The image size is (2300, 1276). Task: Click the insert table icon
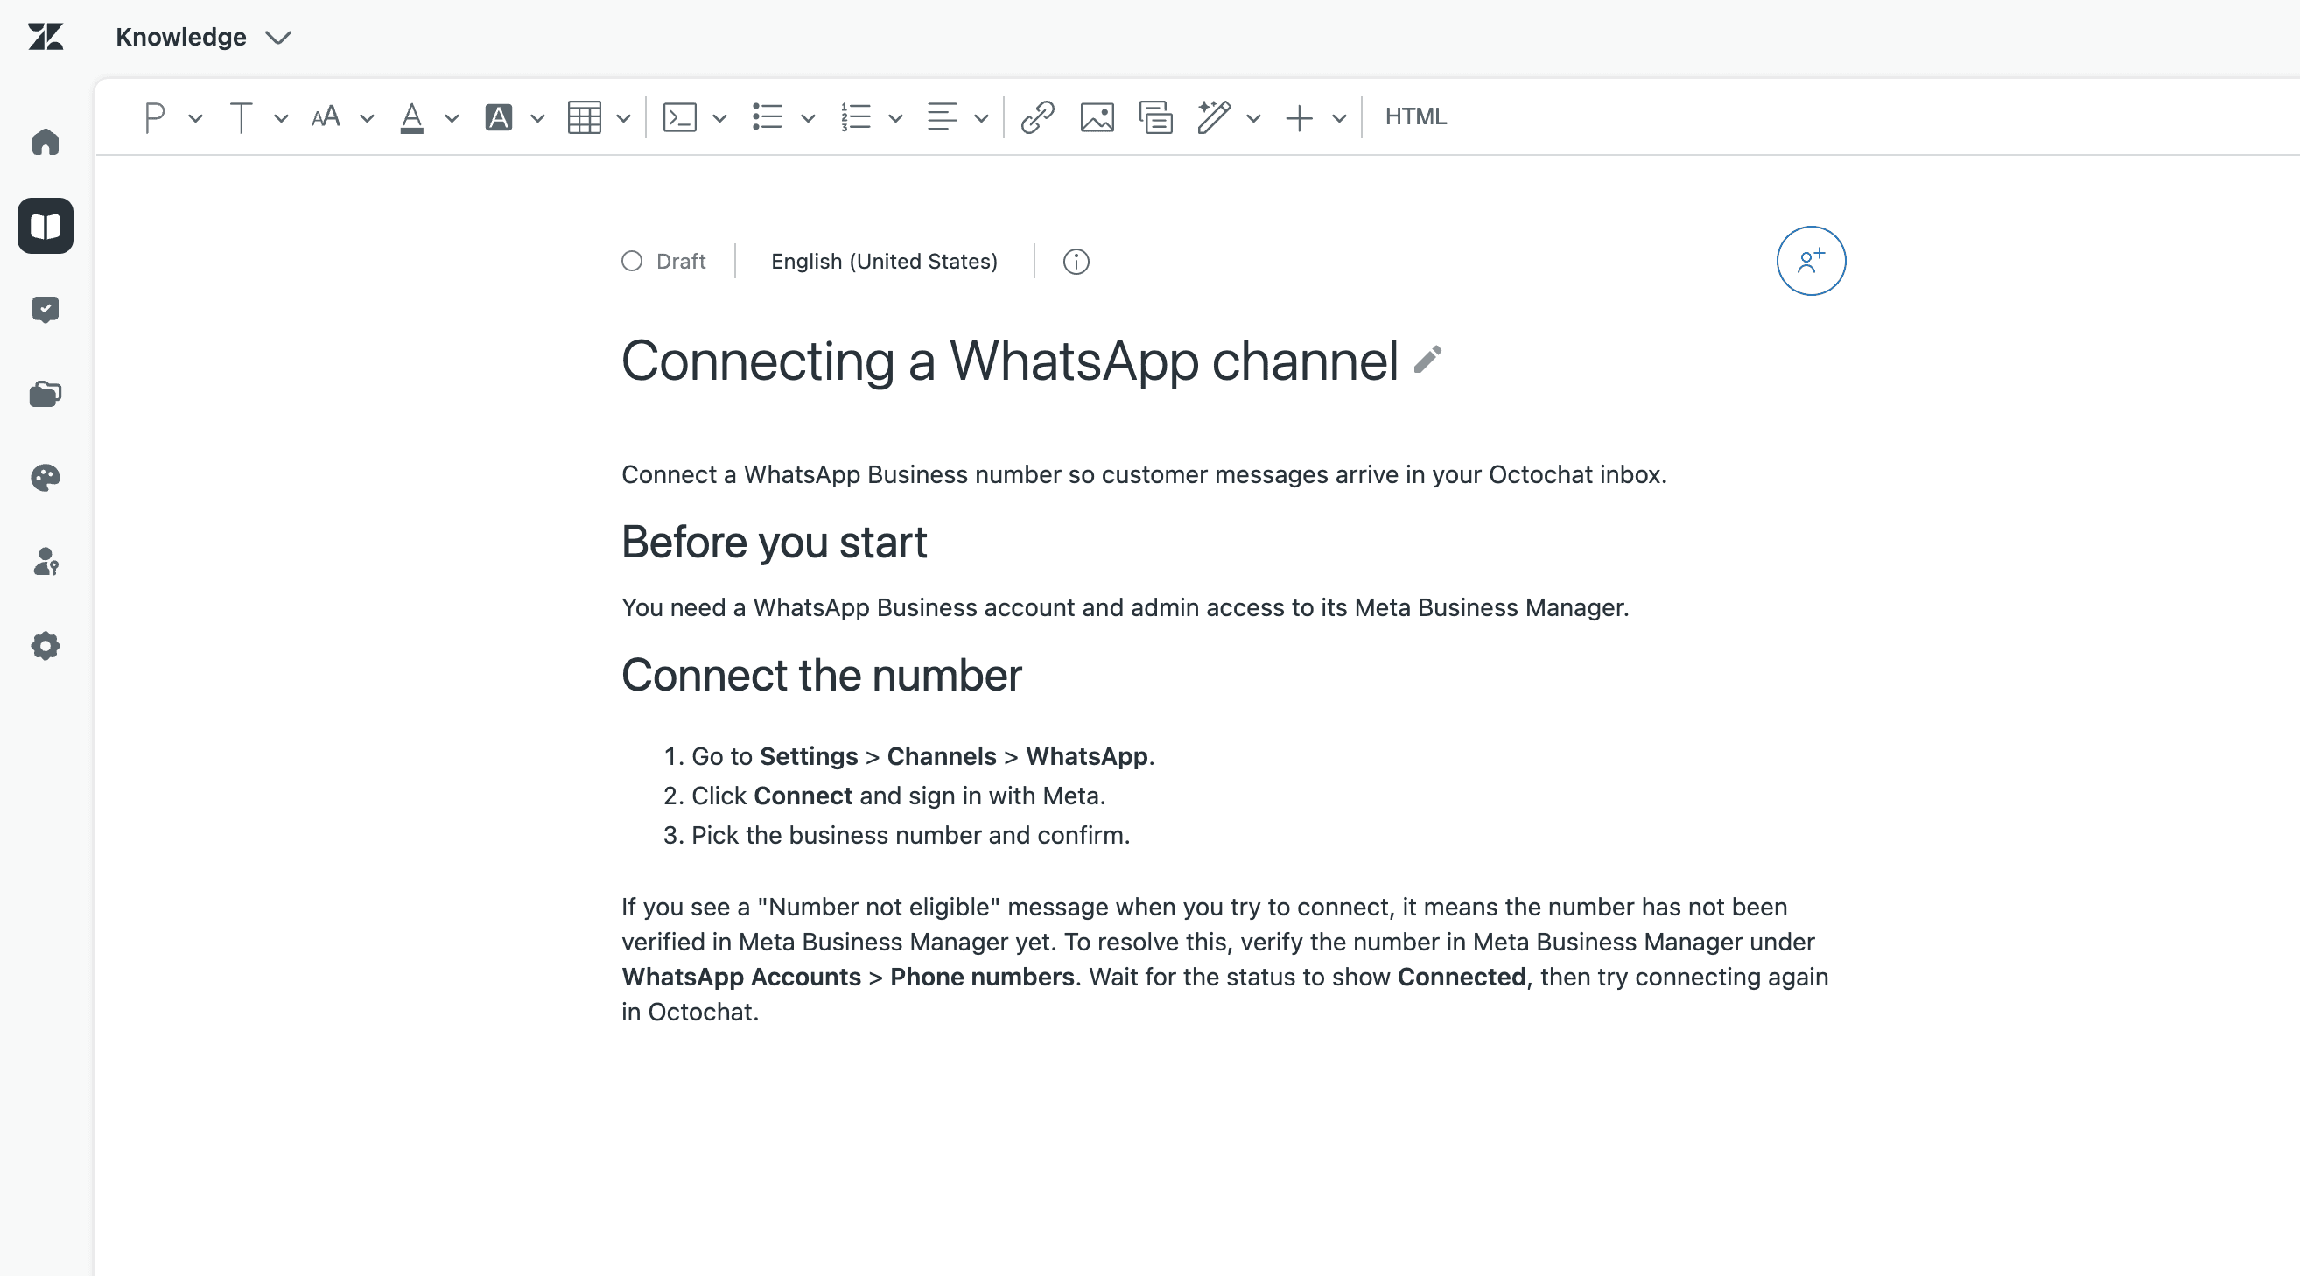[x=584, y=117]
